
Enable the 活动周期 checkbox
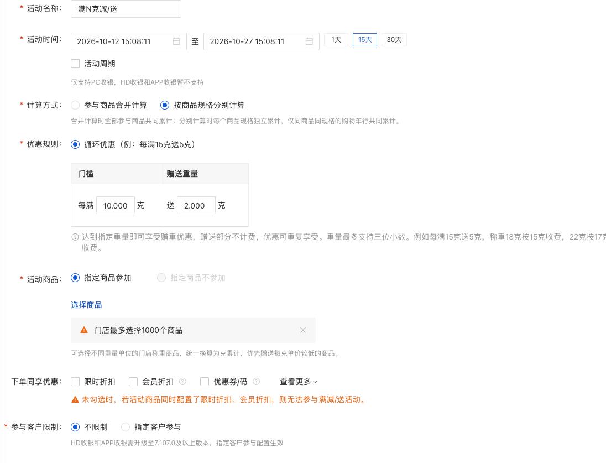point(75,64)
